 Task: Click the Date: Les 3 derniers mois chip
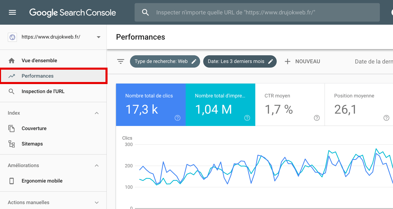240,61
